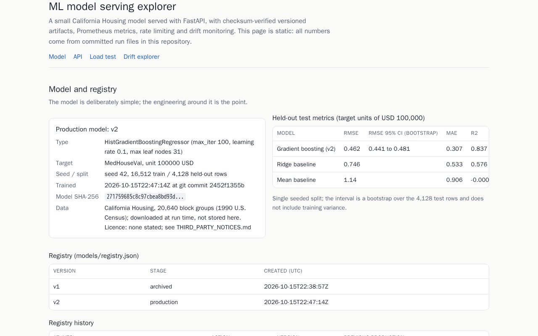The height and width of the screenshot is (336, 538).
Task: Open the Model navigation link
Action: [57, 57]
